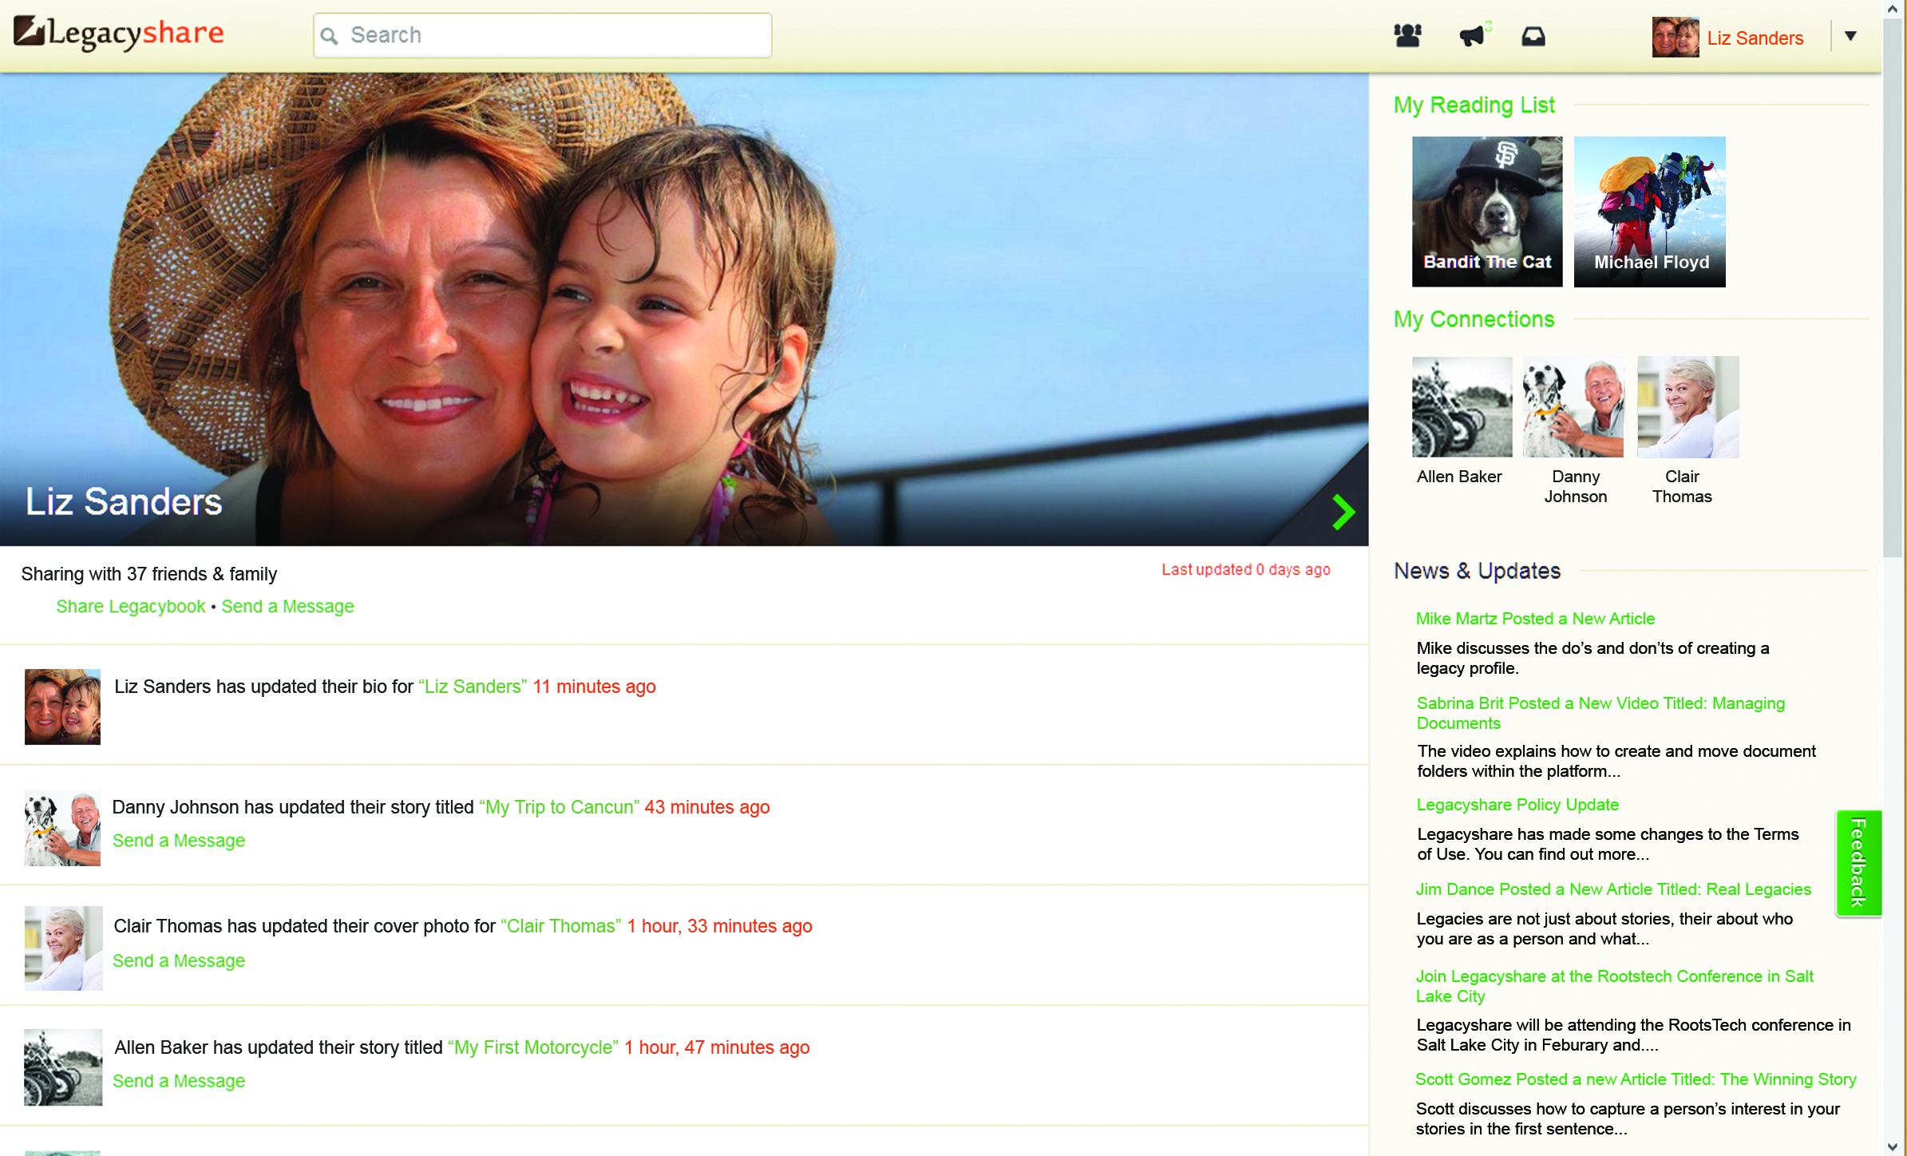Open the friends/connections icon in header
This screenshot has width=1907, height=1156.
(1407, 36)
